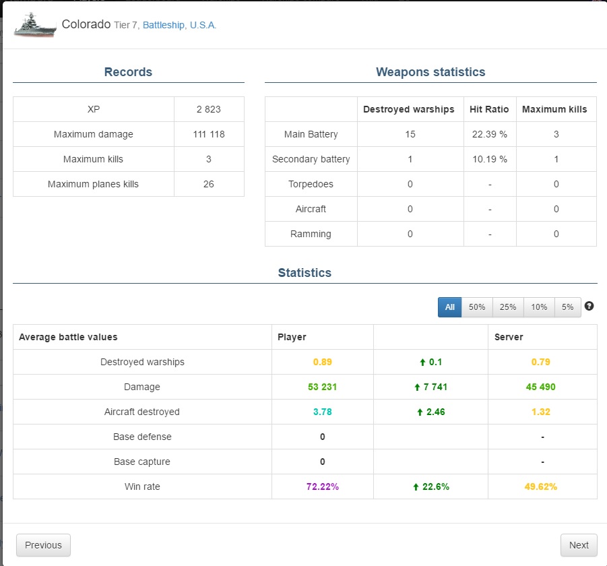
Task: Switch to the 50% percentile filter
Action: click(477, 307)
